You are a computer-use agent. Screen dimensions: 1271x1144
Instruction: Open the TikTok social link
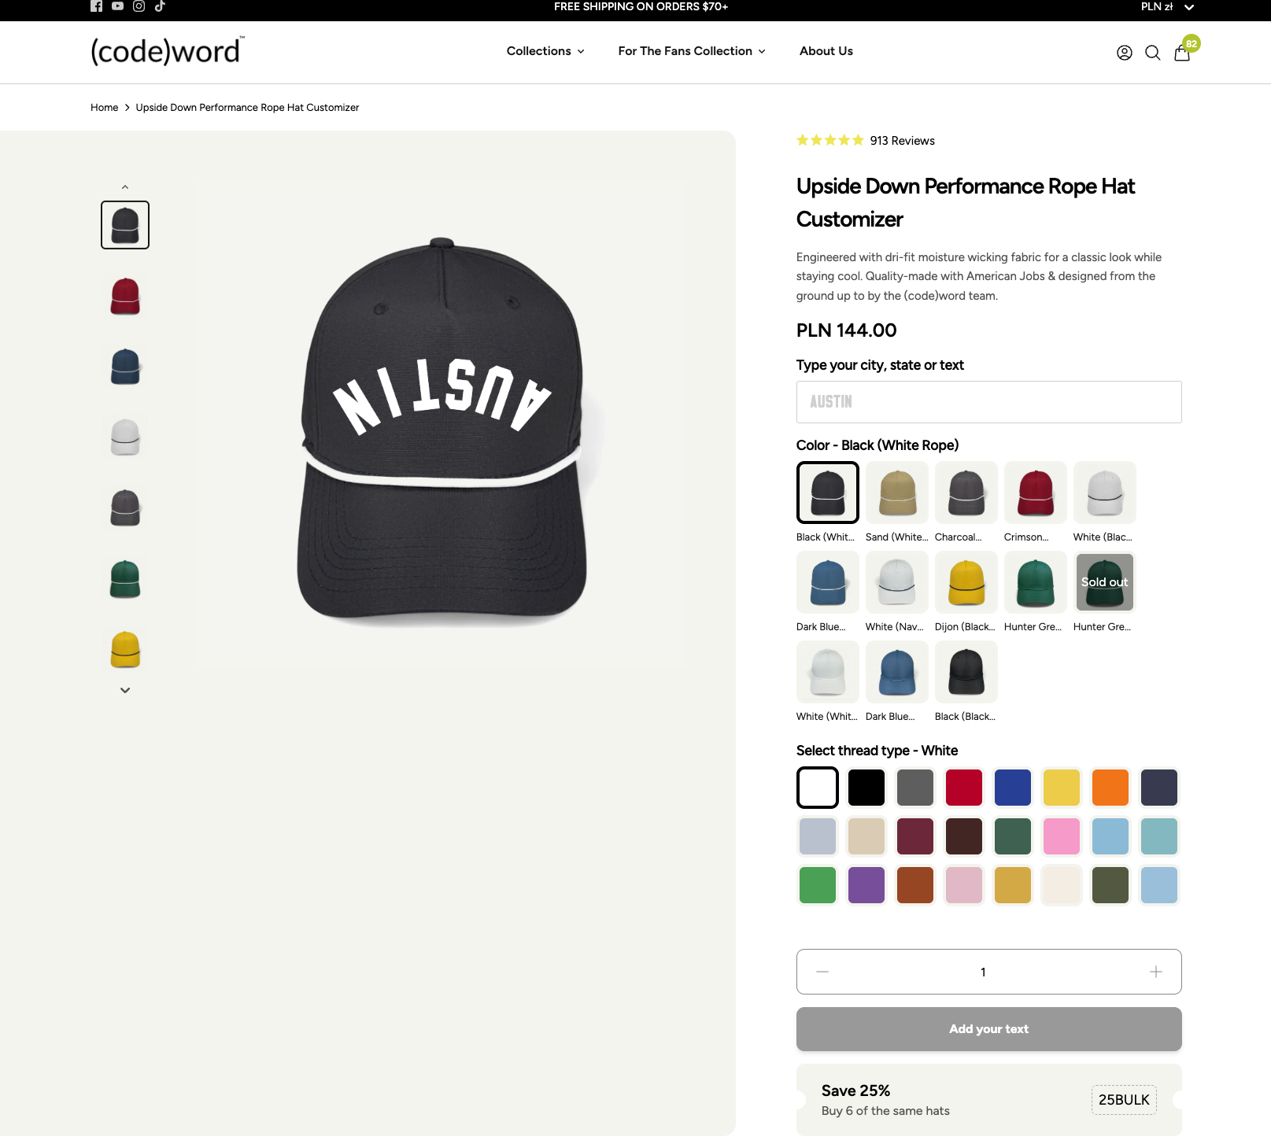(x=160, y=6)
